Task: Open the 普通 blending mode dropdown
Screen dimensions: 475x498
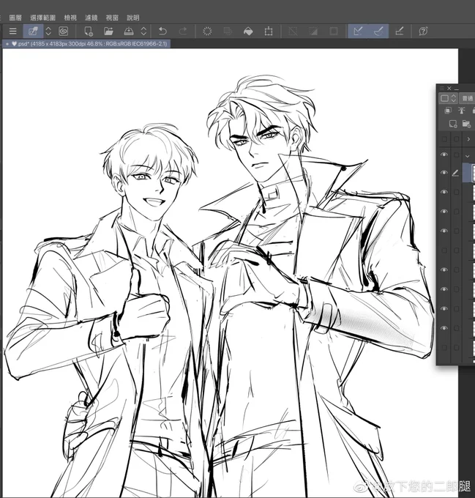Action: pos(468,98)
